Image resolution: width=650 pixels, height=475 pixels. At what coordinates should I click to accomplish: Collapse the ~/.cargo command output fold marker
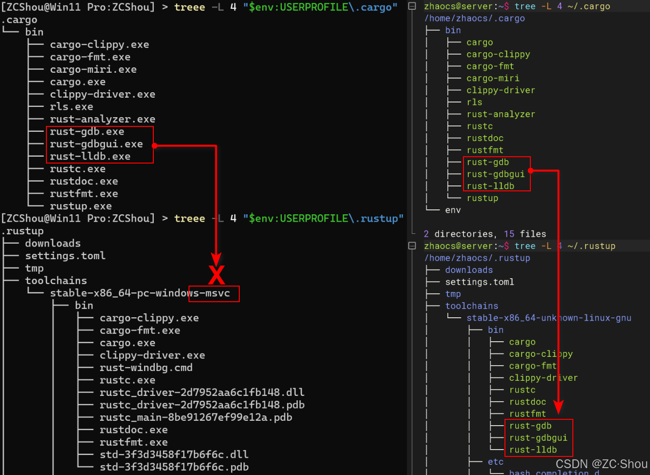tap(412, 6)
